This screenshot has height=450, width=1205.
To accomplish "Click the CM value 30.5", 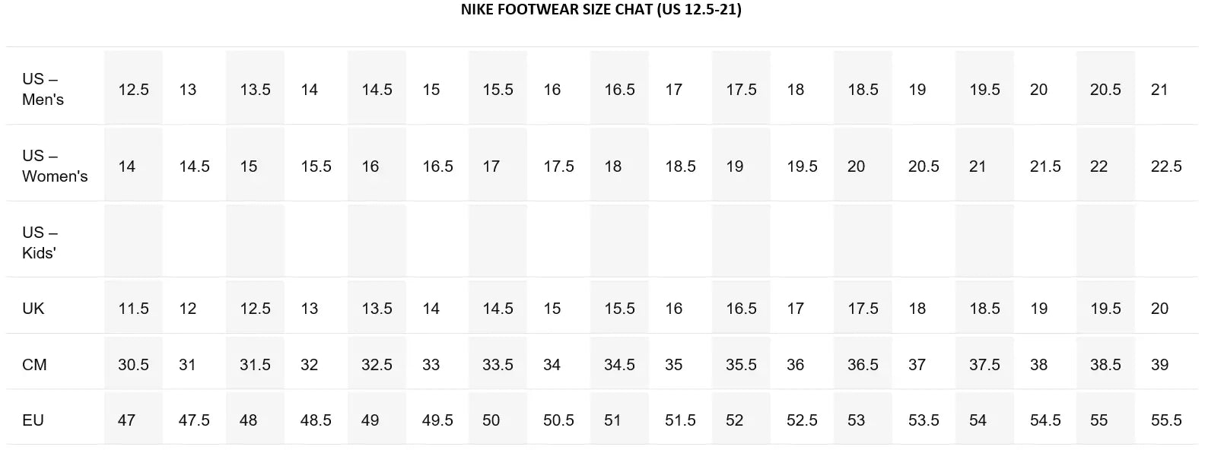I will tap(133, 365).
